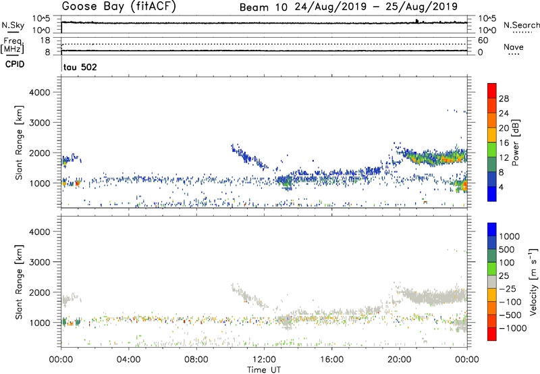
Task: Pick the bright blue bottom power colorbar segment
Action: coord(492,194)
